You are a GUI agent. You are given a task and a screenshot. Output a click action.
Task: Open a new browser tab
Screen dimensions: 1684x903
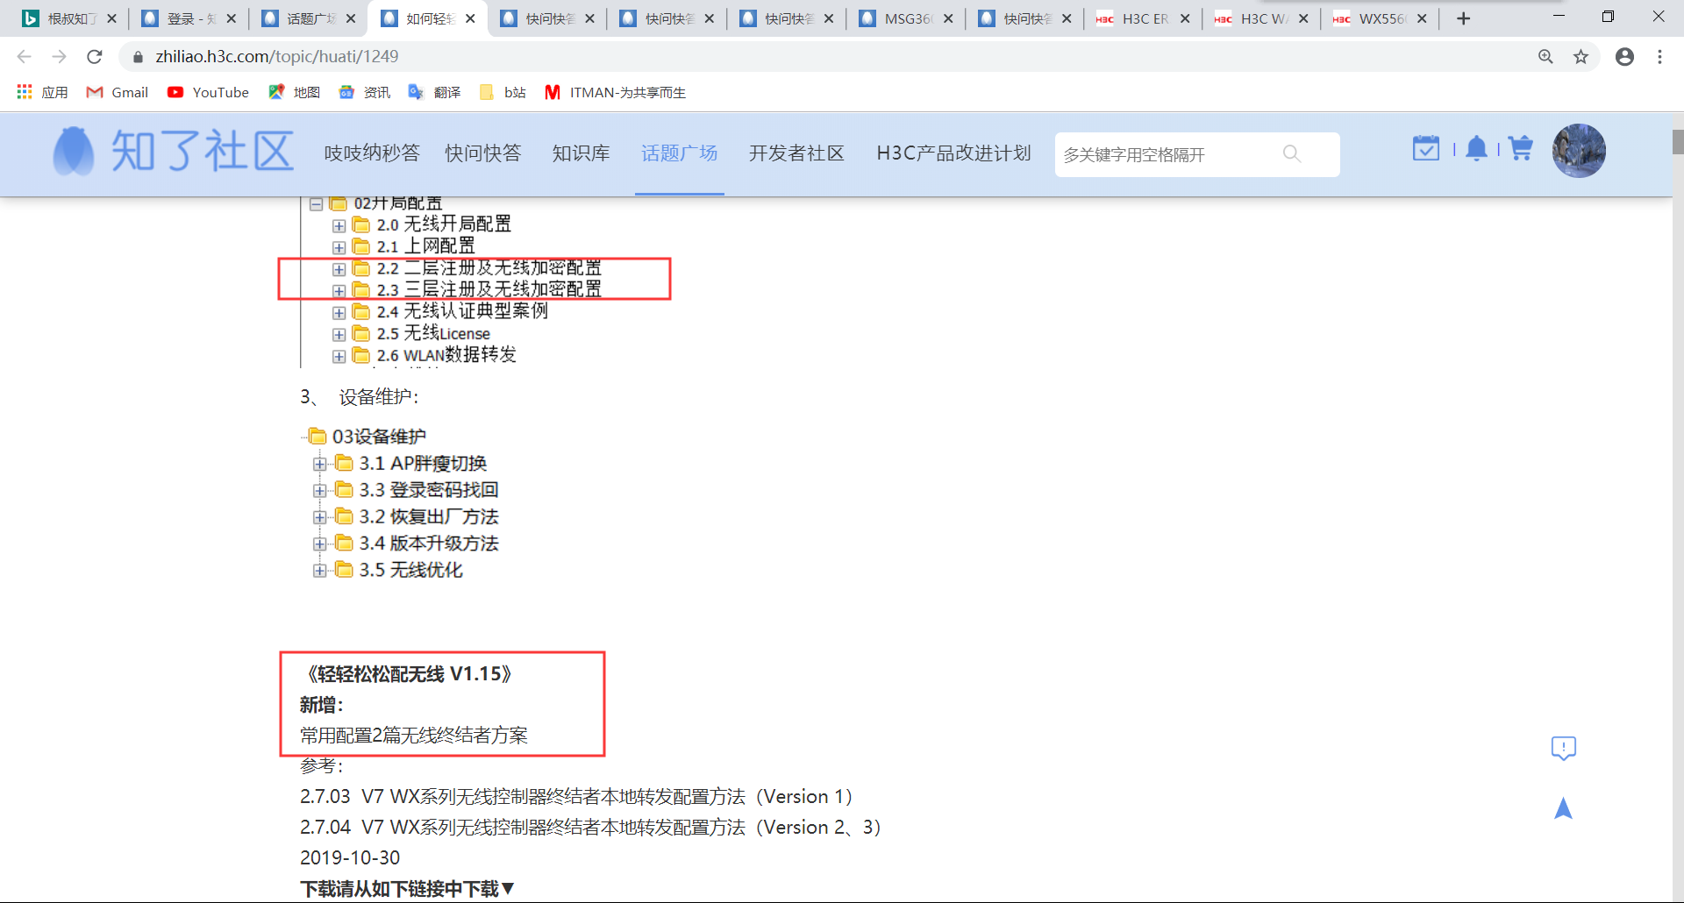click(x=1463, y=18)
